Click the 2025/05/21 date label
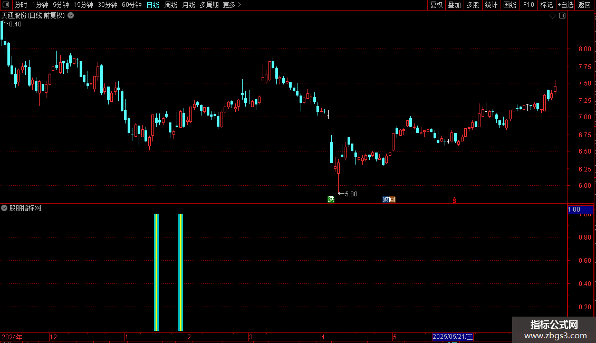This screenshot has height=343, width=596. (453, 337)
